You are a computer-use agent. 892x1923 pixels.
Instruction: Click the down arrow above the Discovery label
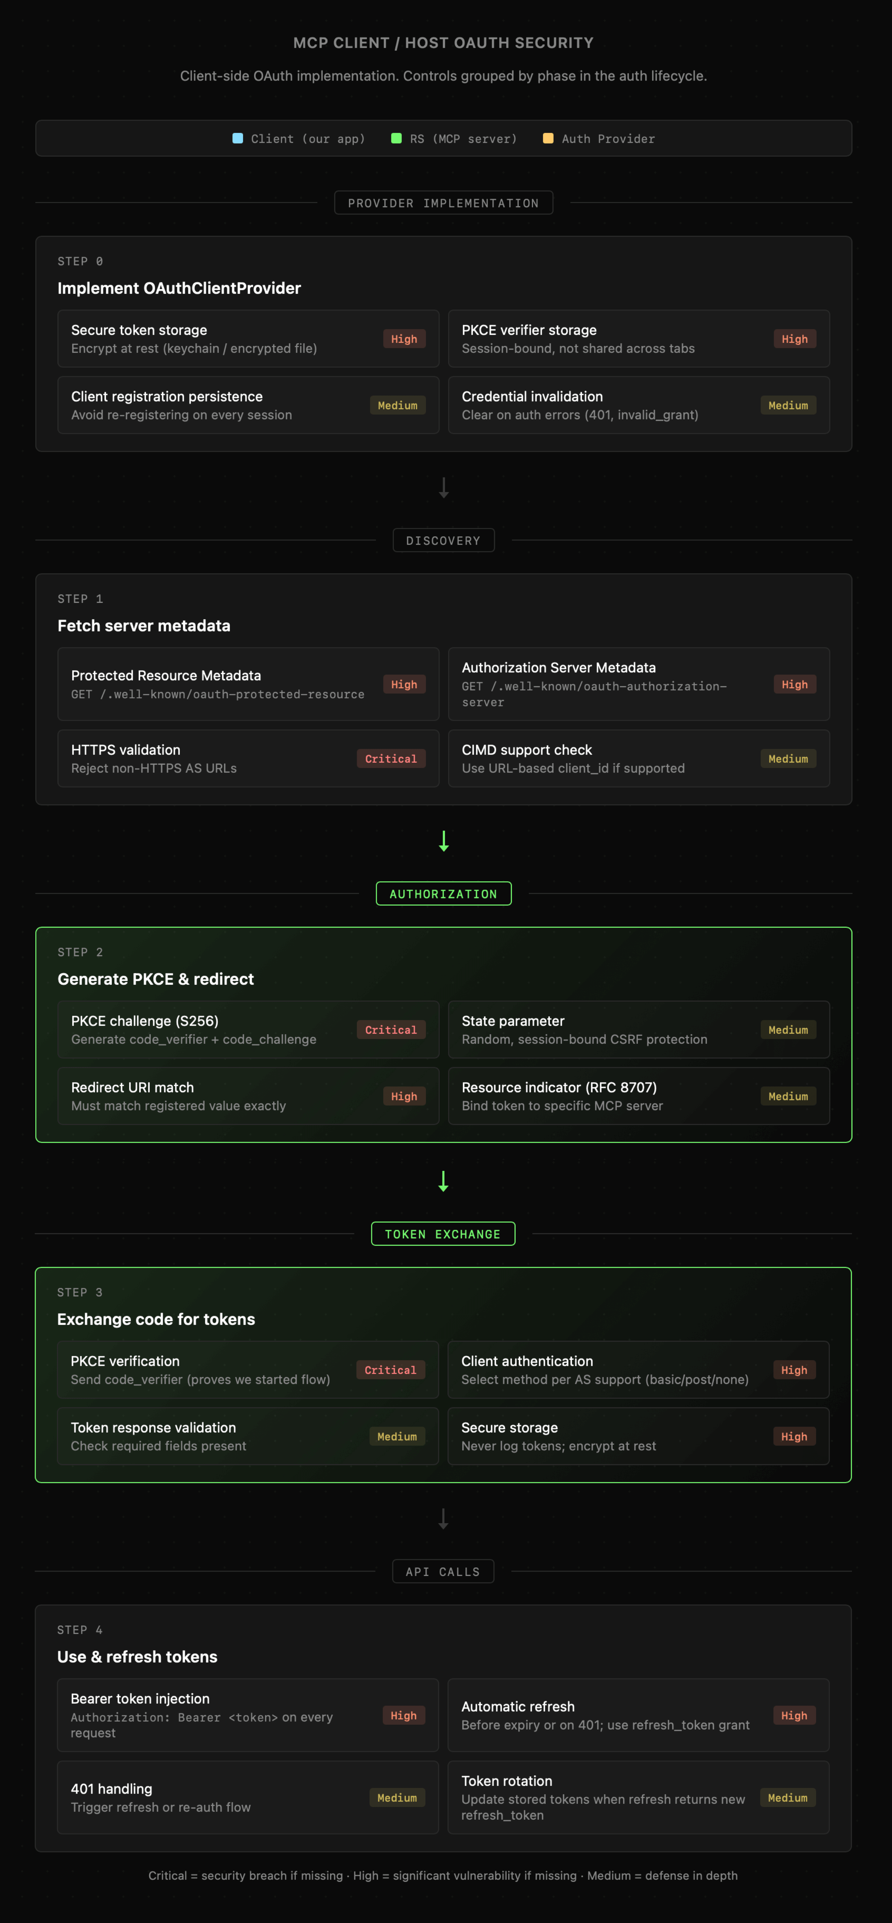[x=443, y=488]
